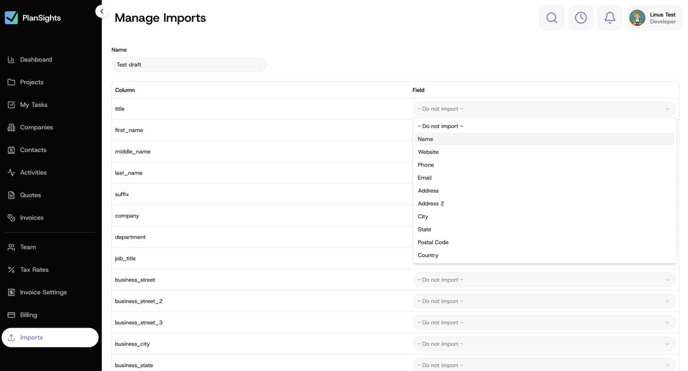The height and width of the screenshot is (371, 688).
Task: Select City option in dropdown list
Action: 544,216
